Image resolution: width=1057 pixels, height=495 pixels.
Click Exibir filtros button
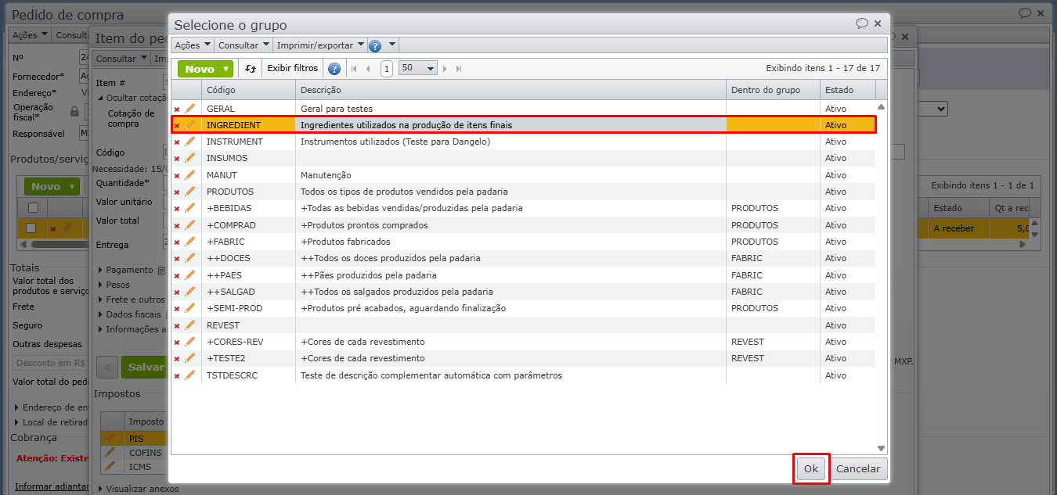pos(293,69)
